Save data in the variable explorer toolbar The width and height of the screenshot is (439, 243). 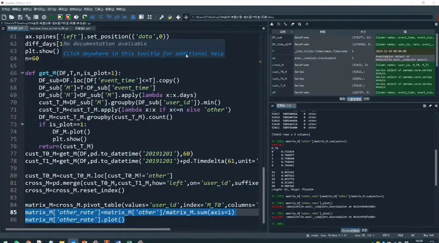click(x=279, y=24)
